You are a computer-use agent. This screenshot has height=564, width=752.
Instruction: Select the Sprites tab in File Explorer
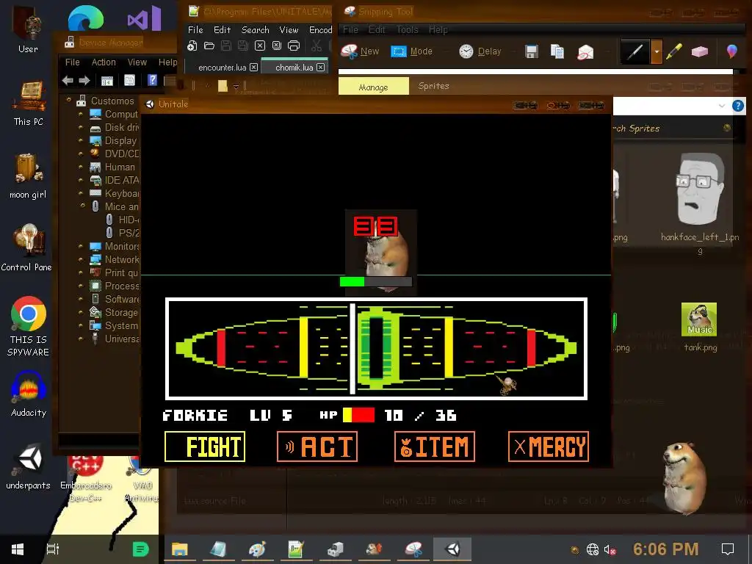433,87
